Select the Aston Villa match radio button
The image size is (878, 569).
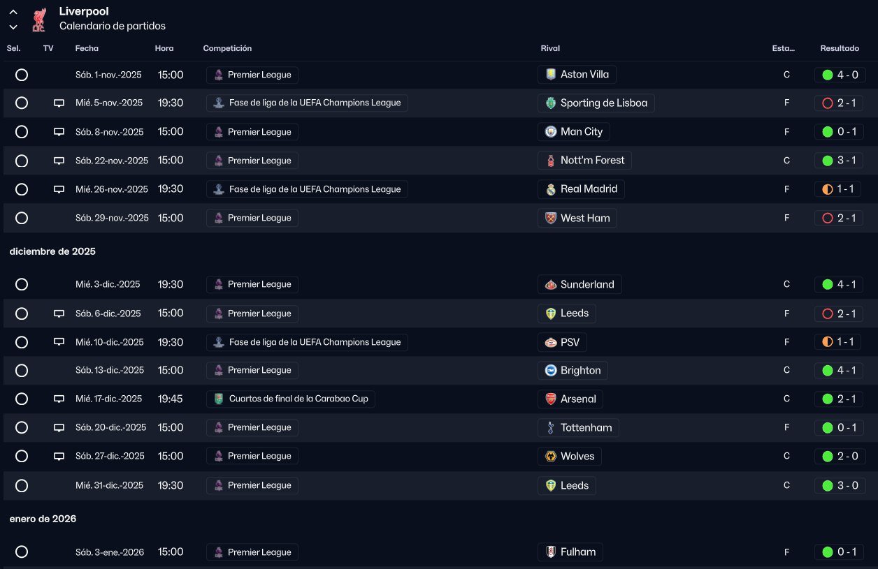tap(22, 75)
